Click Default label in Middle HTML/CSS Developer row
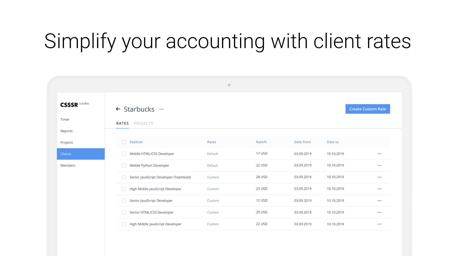The height and width of the screenshot is (256, 455). coord(212,154)
